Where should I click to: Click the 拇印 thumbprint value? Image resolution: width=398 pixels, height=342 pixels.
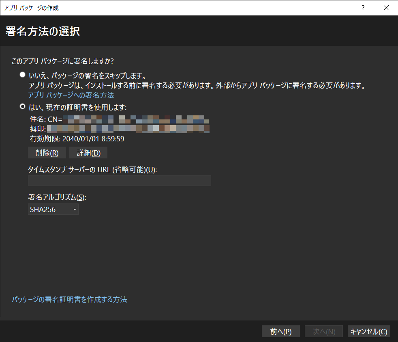(x=122, y=129)
